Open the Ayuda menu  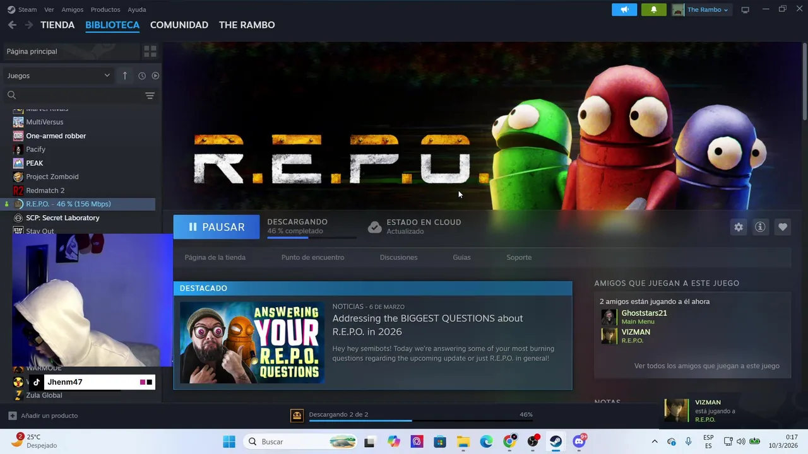137,9
